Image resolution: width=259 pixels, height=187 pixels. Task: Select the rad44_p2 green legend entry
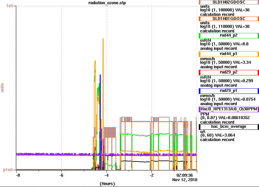pyautogui.click(x=229, y=36)
